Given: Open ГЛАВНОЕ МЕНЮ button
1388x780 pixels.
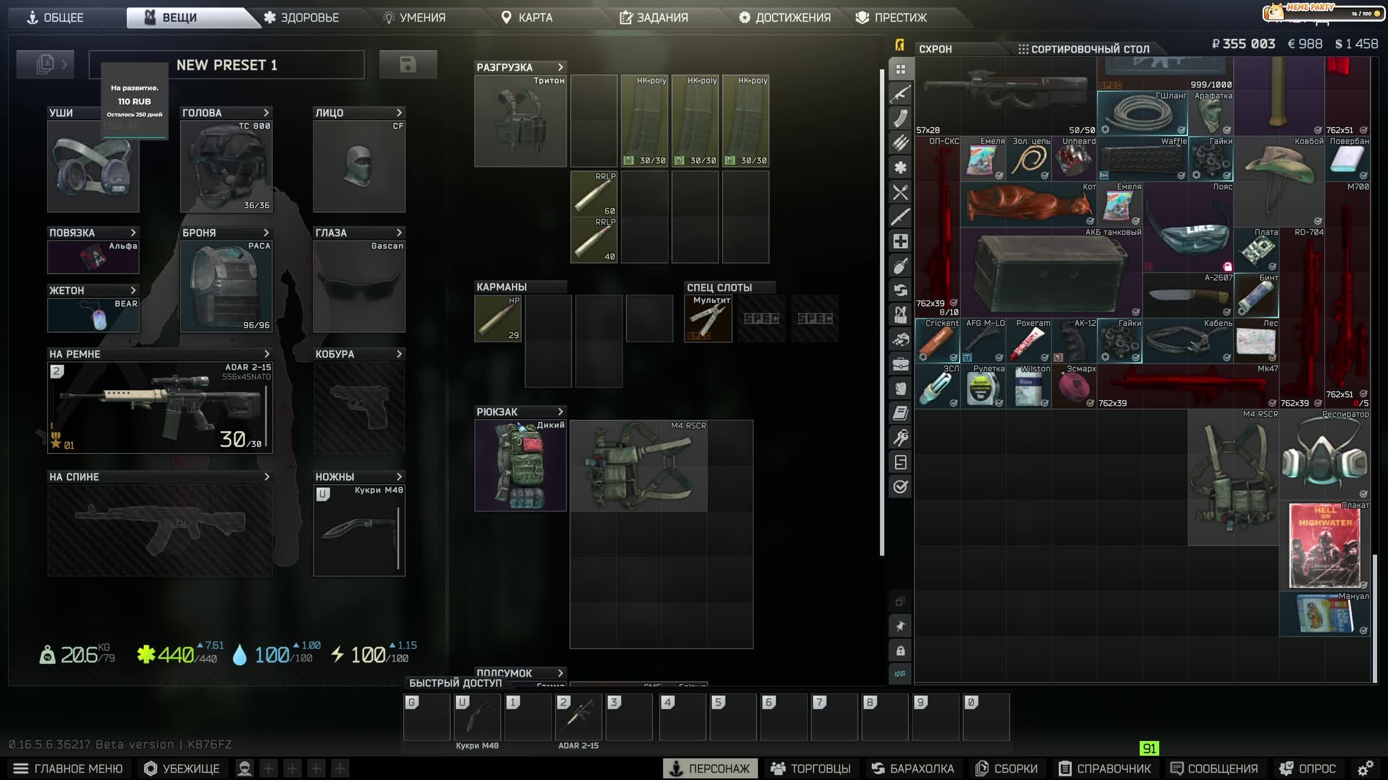Looking at the screenshot, I should (68, 768).
